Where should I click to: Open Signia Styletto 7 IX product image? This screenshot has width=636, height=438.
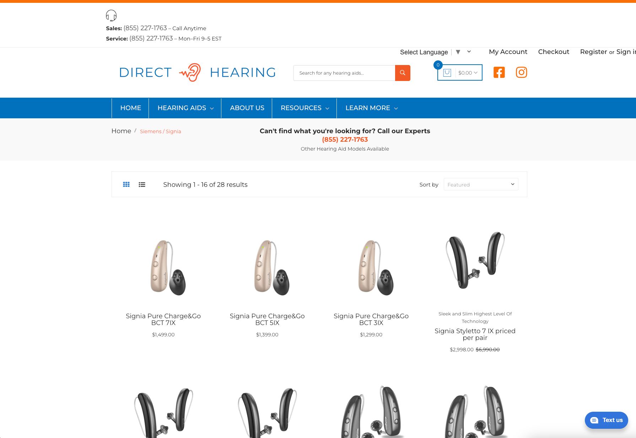(475, 261)
